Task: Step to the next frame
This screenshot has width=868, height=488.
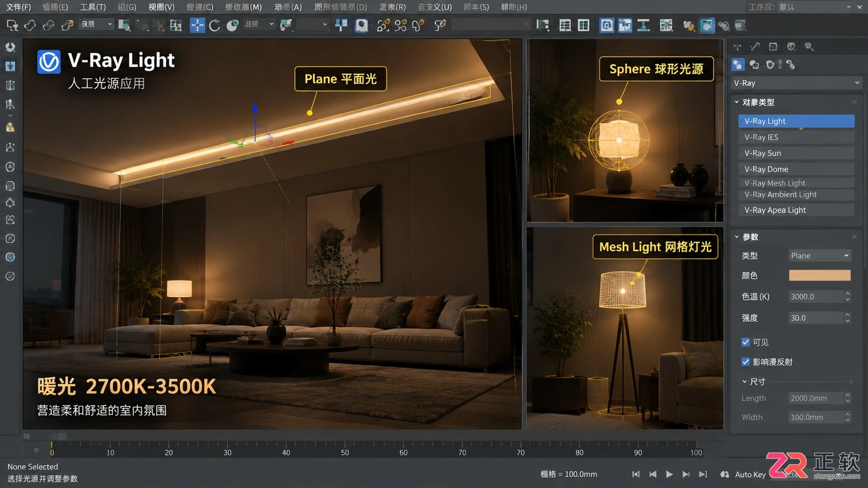Action: pos(686,474)
